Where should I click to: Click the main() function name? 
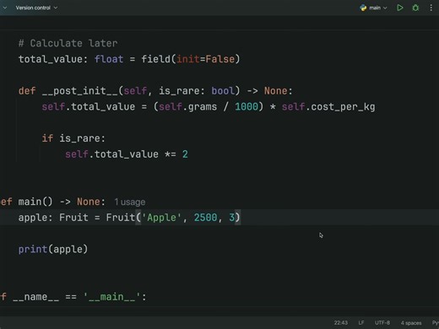(x=30, y=202)
